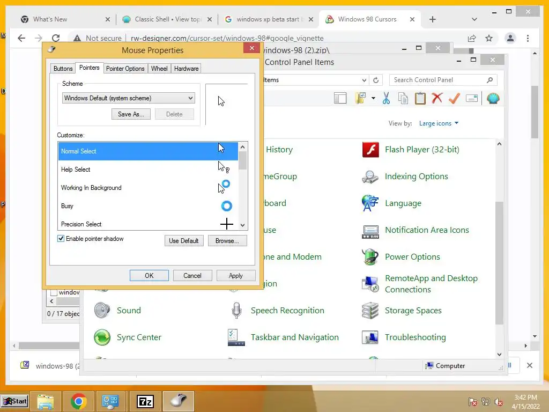Click the Save As... button
Viewport: 549px width, 412px height.
(131, 114)
